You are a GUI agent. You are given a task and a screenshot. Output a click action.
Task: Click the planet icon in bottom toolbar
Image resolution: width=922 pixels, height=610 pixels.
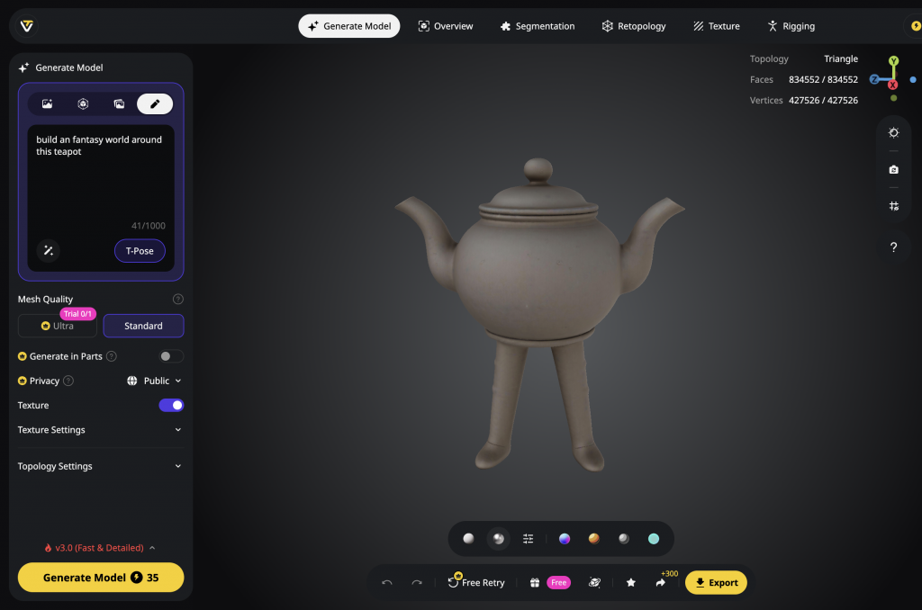tap(594, 583)
